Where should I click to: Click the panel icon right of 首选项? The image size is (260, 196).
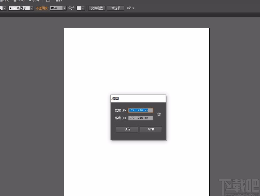[129, 8]
